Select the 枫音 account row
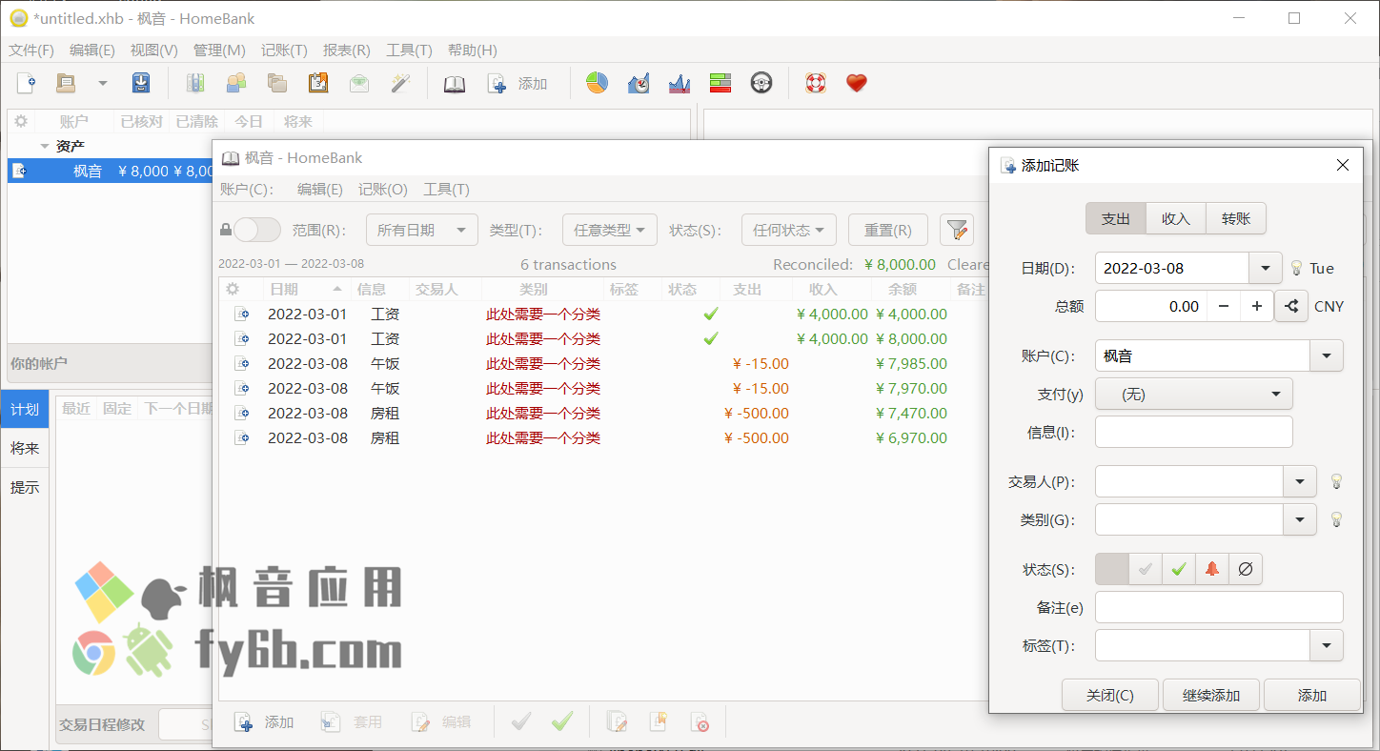The image size is (1380, 751). tap(111, 172)
